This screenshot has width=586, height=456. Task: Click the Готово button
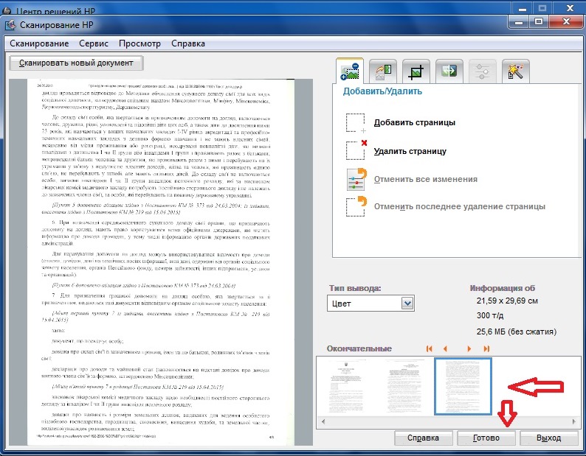[486, 438]
